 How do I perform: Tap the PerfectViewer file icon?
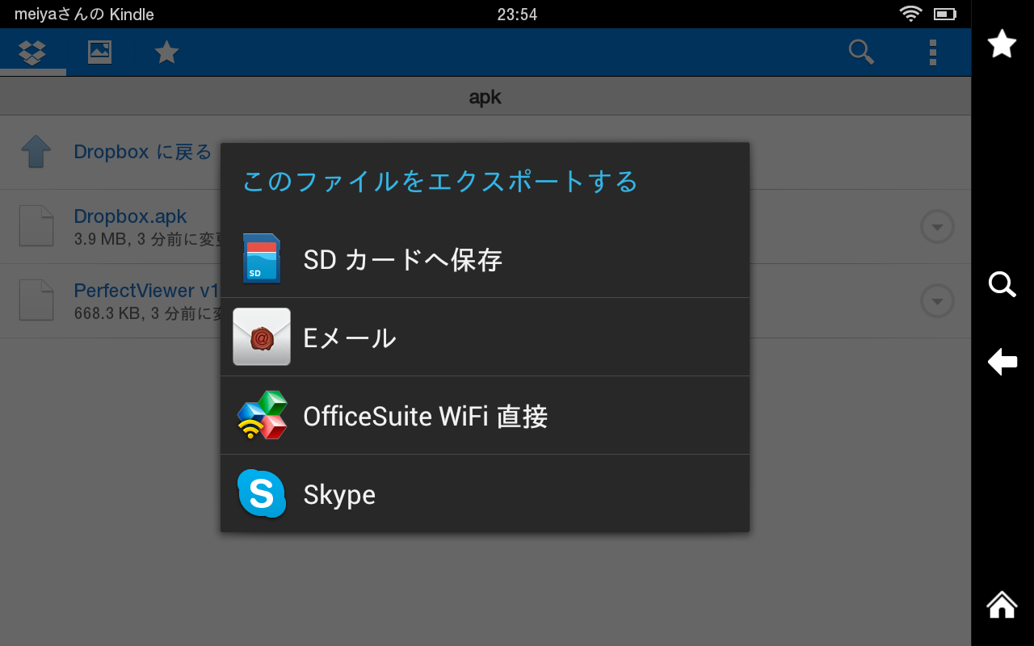(x=36, y=300)
